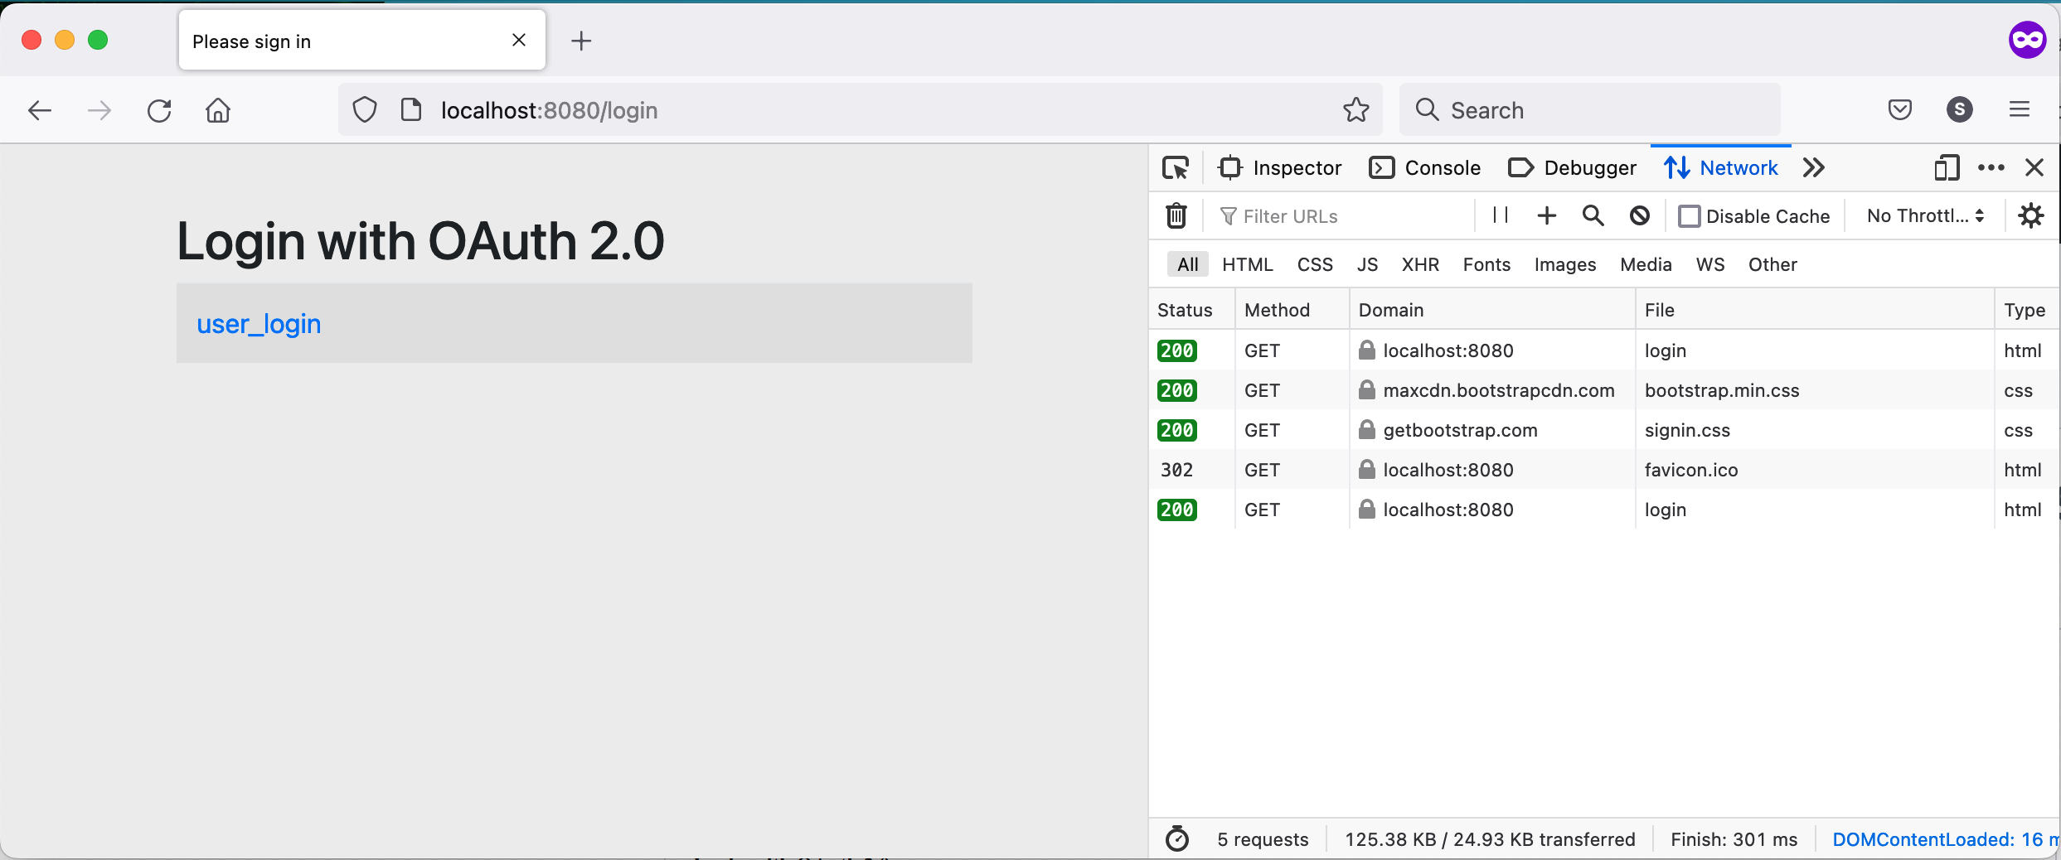Click the block URL icon in the Network toolbar
Image resolution: width=2061 pixels, height=860 pixels.
(x=1639, y=215)
